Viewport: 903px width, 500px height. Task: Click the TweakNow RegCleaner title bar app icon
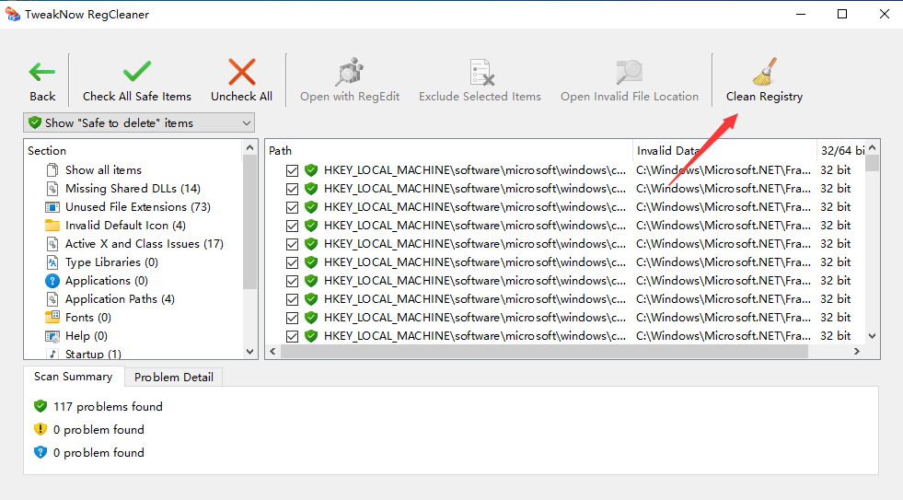[x=13, y=14]
